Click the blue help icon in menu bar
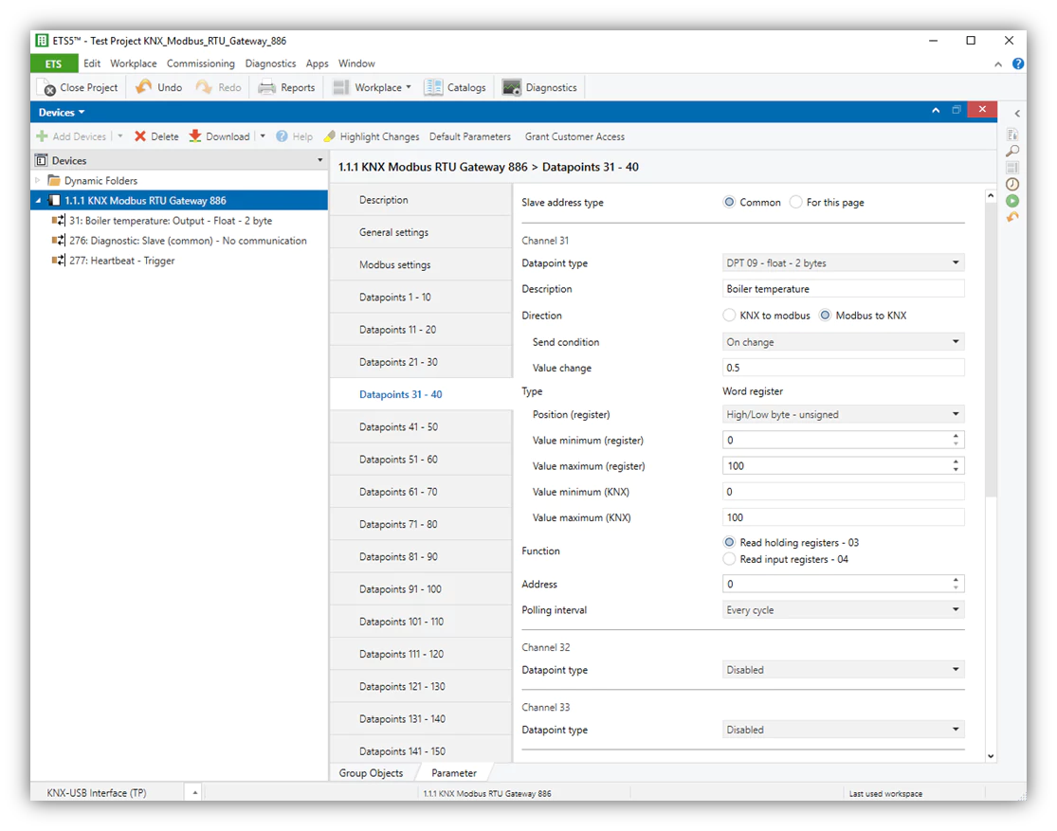This screenshot has height=831, width=1057. pos(1018,63)
